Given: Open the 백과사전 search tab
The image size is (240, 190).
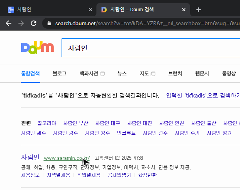Looking at the screenshot, I should 89,74.
